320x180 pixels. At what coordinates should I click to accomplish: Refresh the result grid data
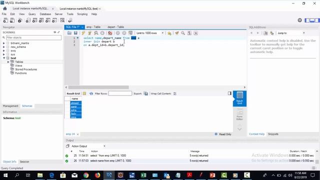pos(91,93)
